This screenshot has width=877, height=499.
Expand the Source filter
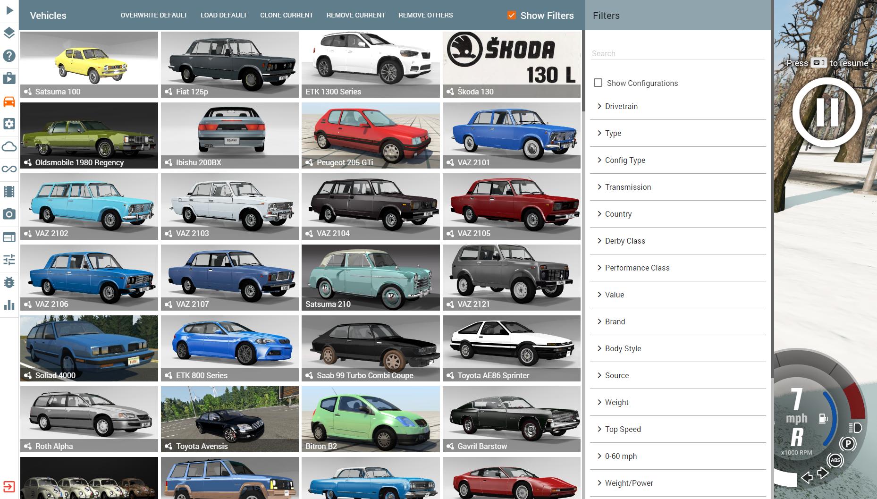point(678,375)
